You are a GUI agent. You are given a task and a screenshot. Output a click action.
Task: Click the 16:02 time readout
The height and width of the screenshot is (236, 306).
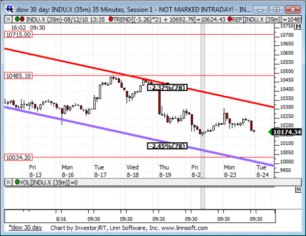pyautogui.click(x=18, y=28)
